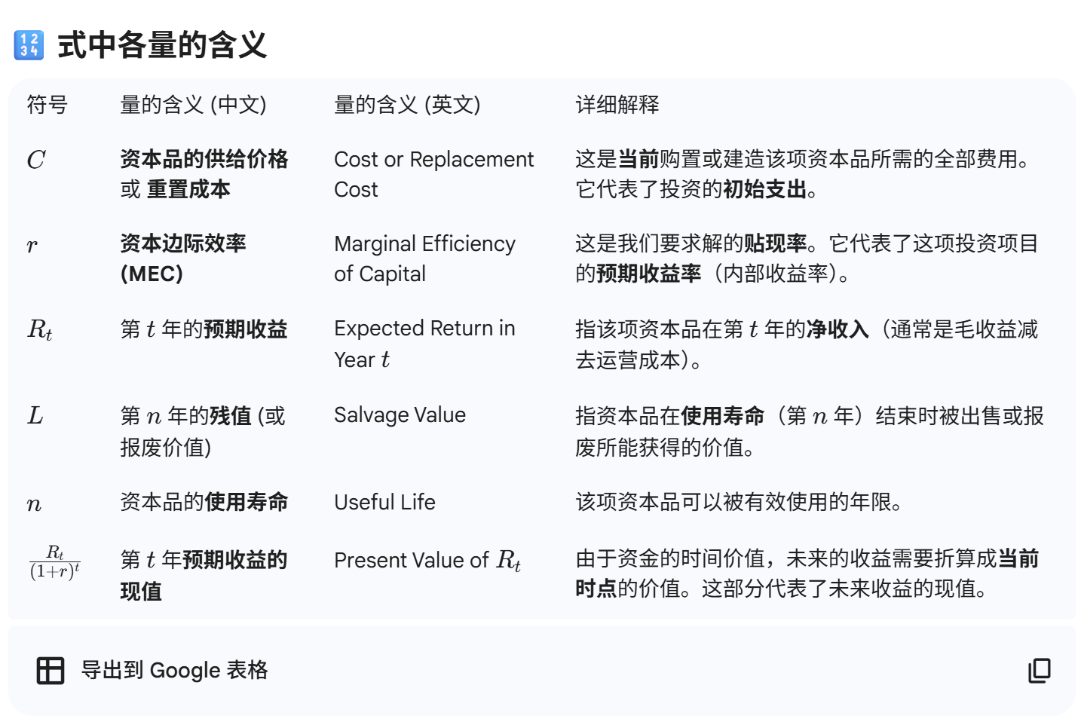Click the 导出到 Google 表格 button label

click(x=174, y=670)
